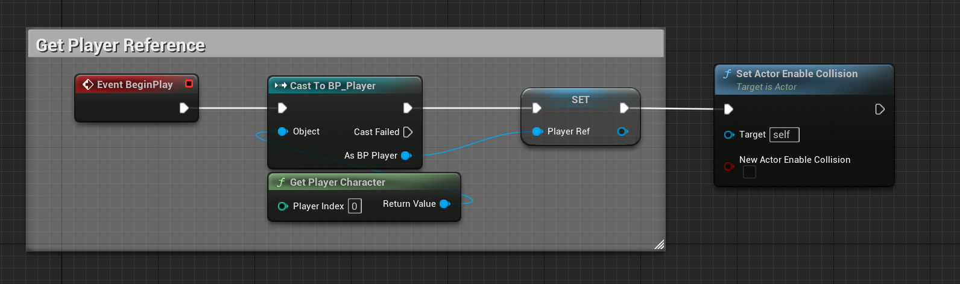Click Cast To BP_Player execution input pin
Image resolution: width=960 pixels, height=284 pixels.
pos(282,108)
